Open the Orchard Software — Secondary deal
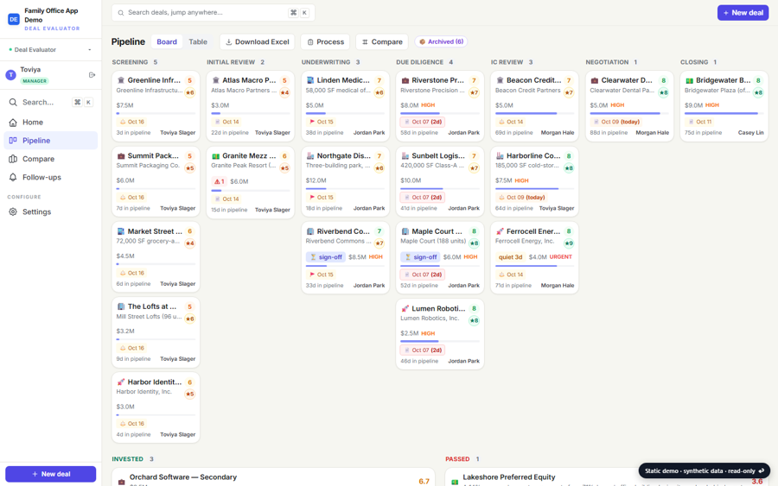Viewport: 778px width, 486px height. tap(273, 477)
